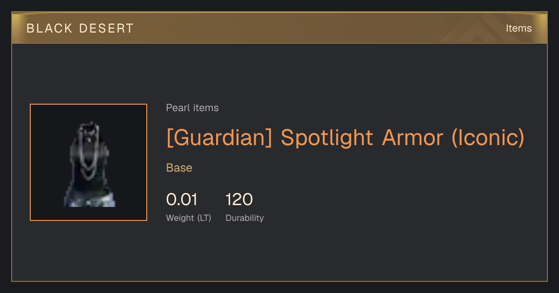Click the Durability label
This screenshot has width=559, height=293.
point(245,218)
